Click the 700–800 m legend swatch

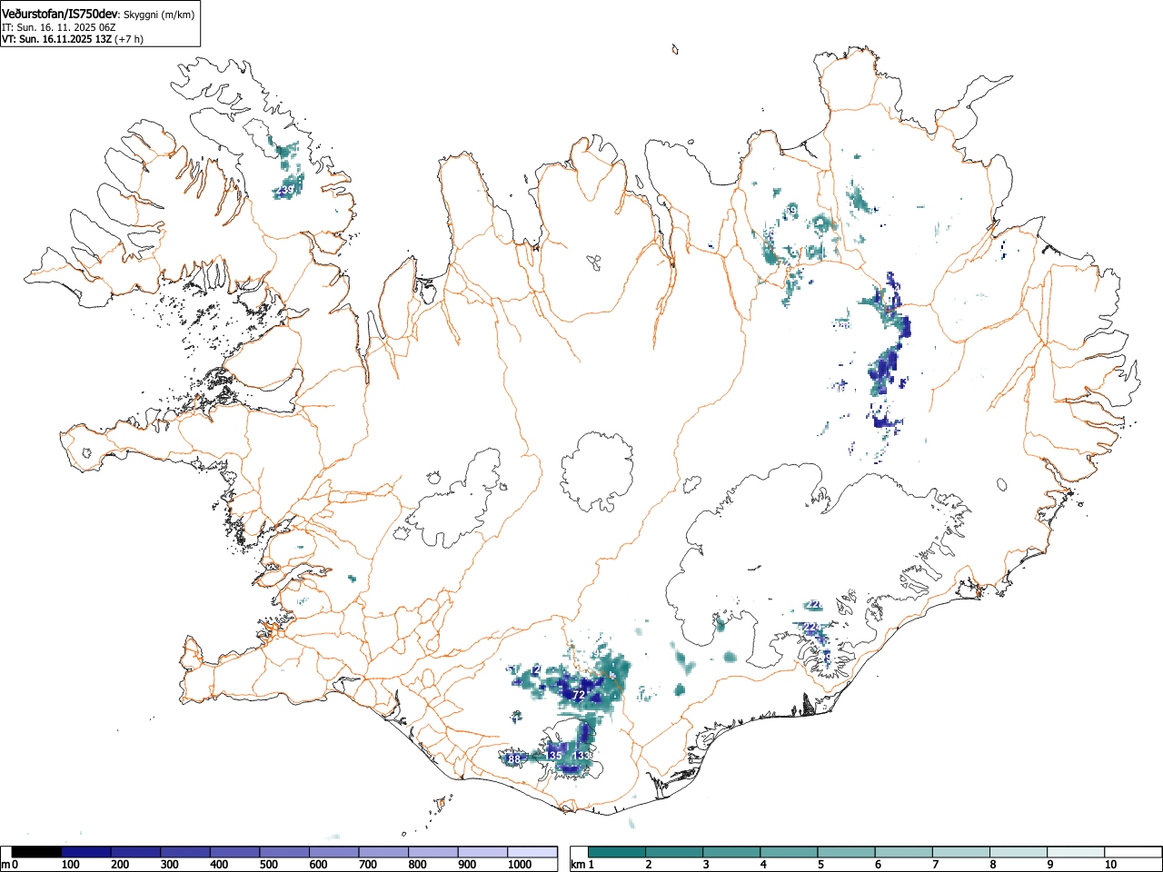coord(383,852)
